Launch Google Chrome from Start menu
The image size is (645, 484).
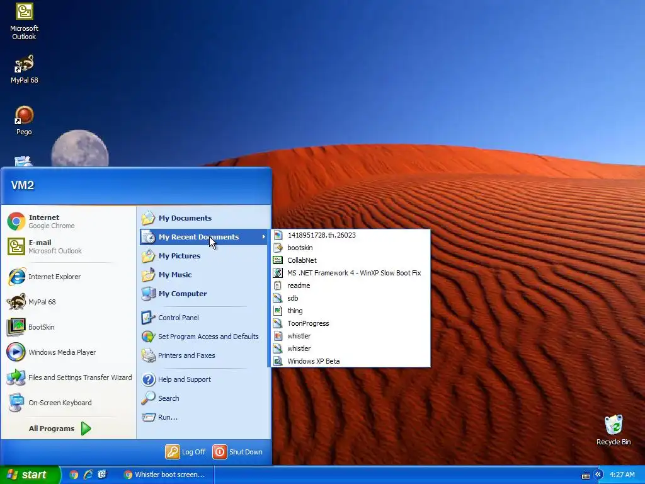click(x=68, y=221)
